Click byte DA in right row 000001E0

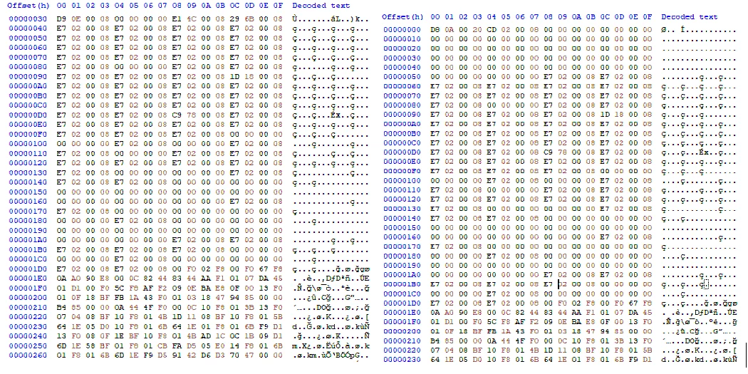point(633,313)
